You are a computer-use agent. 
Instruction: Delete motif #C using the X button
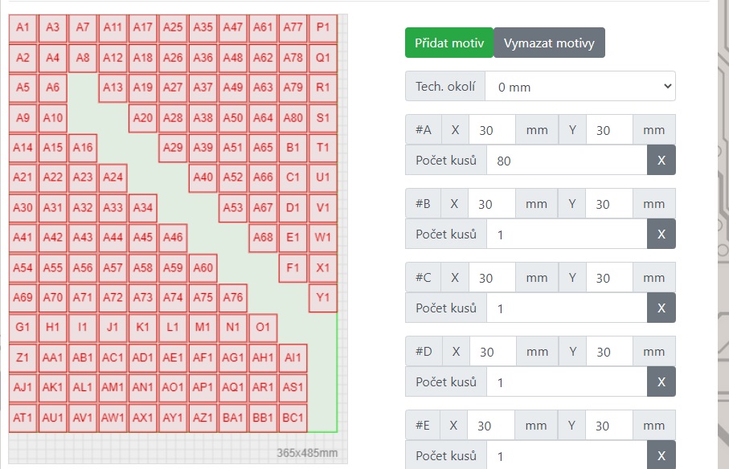click(661, 308)
